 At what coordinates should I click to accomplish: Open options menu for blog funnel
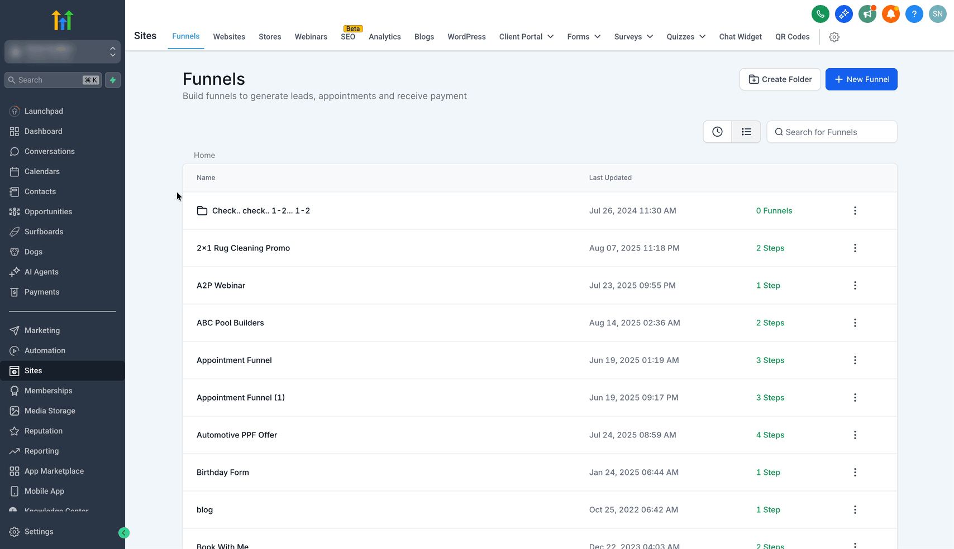pos(855,510)
